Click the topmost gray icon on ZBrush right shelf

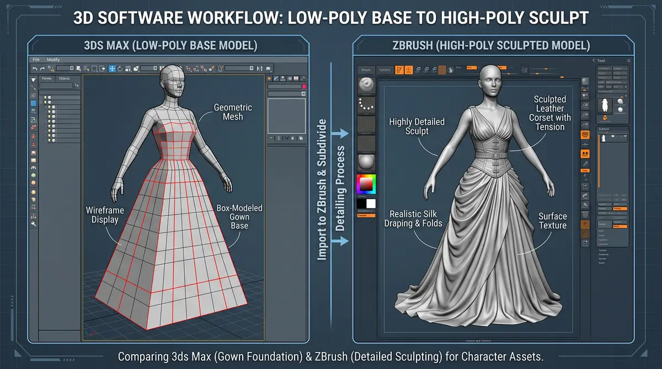point(585,81)
